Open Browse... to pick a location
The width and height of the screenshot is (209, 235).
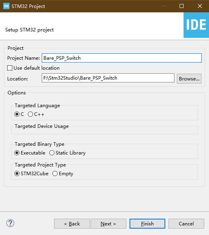[x=189, y=79]
